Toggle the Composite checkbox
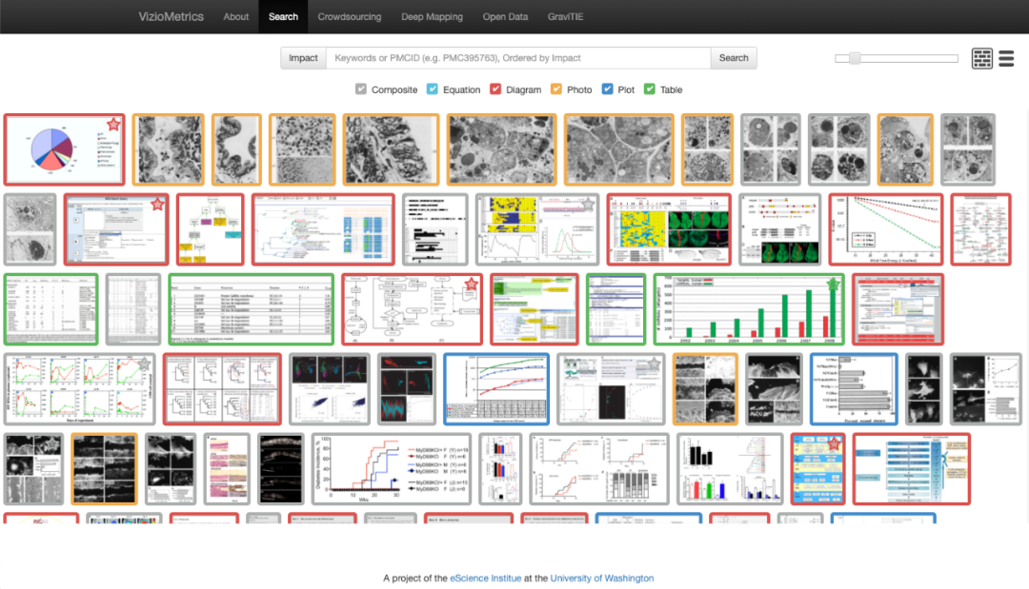1029x589 pixels. (x=361, y=89)
